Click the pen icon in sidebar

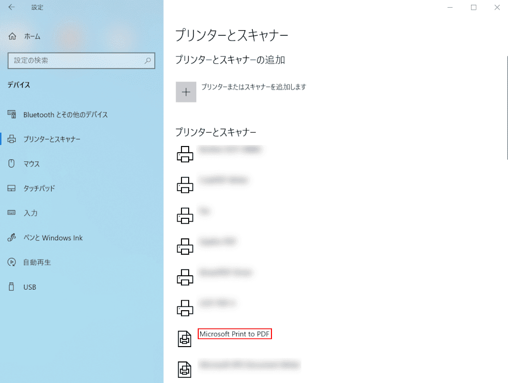[x=11, y=237]
